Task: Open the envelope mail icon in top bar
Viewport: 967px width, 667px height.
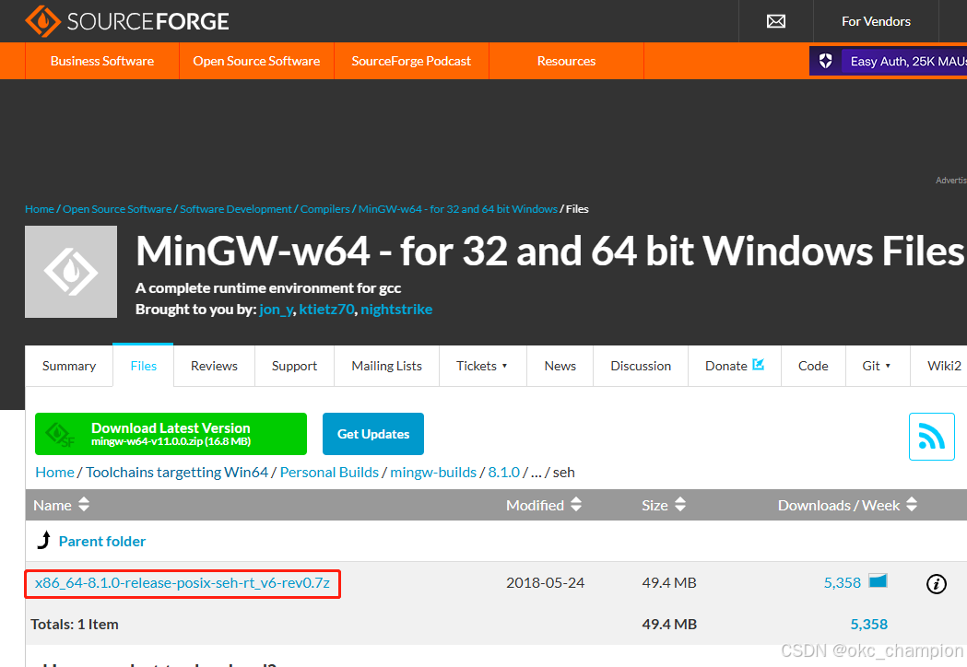Action: (x=775, y=20)
